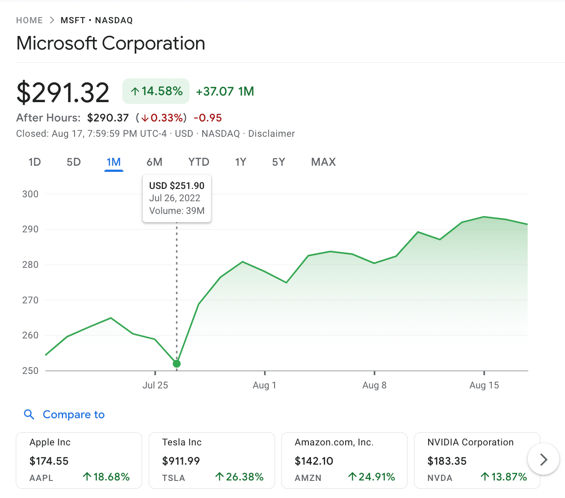565x498 pixels.
Task: Click the green 14.58% change badge
Action: (156, 91)
